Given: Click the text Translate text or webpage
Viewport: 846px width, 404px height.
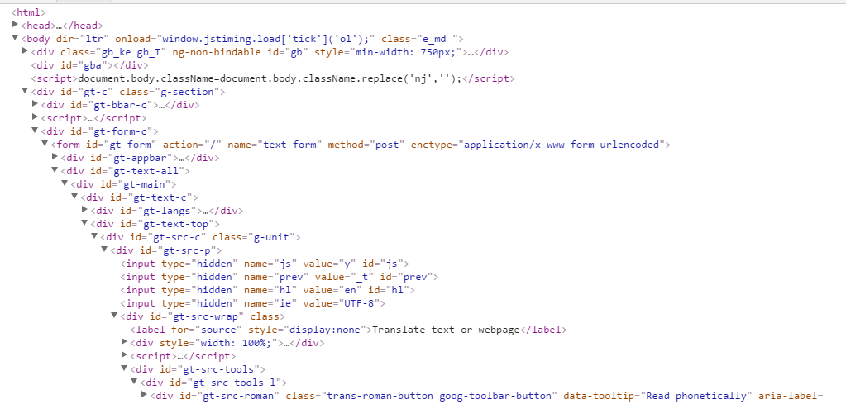Looking at the screenshot, I should coord(447,330).
